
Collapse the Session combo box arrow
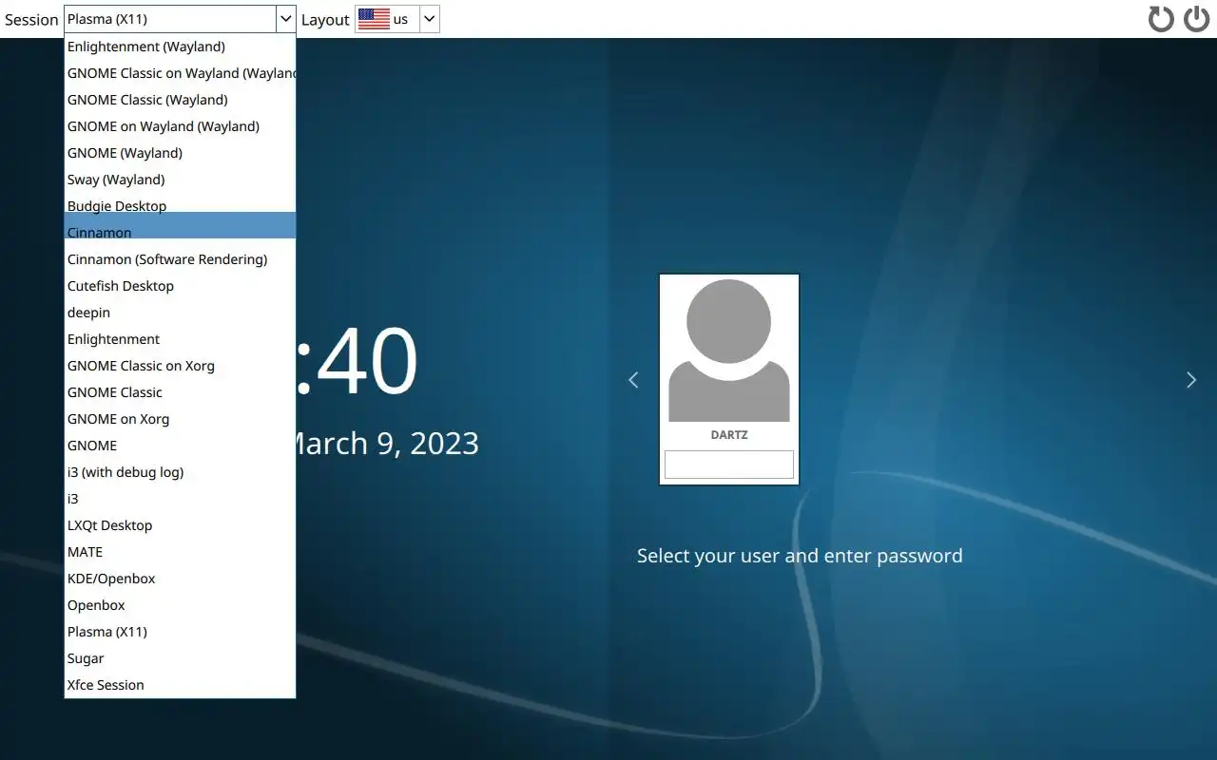285,19
